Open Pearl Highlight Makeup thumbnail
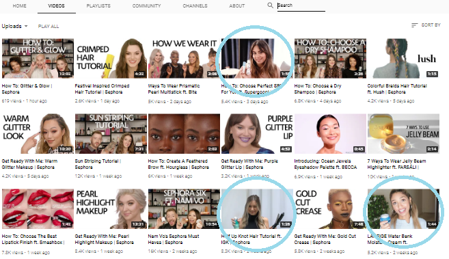The width and height of the screenshot is (449, 259). pos(111,209)
